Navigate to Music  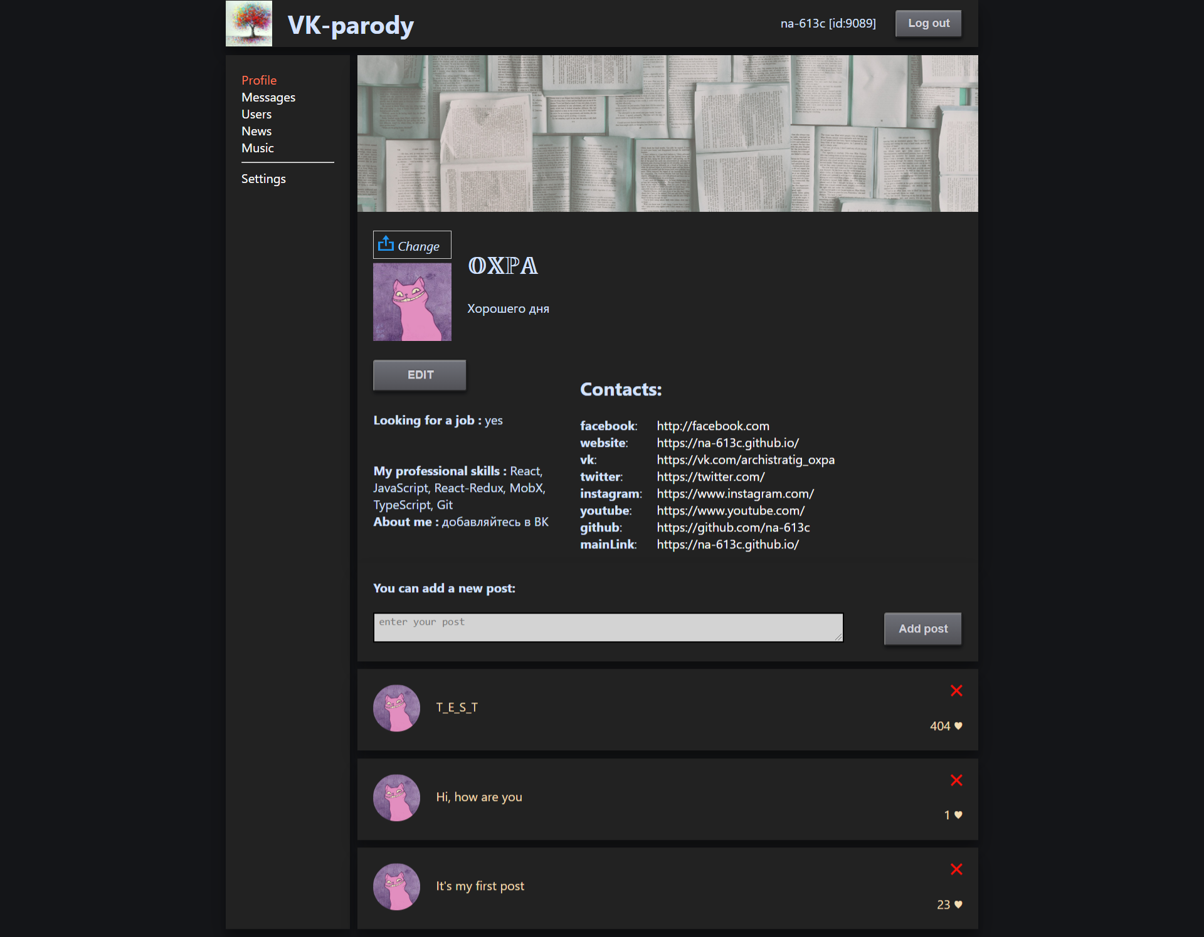tap(258, 148)
